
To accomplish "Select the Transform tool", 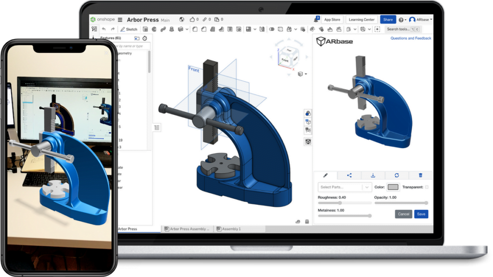I will click(289, 29).
